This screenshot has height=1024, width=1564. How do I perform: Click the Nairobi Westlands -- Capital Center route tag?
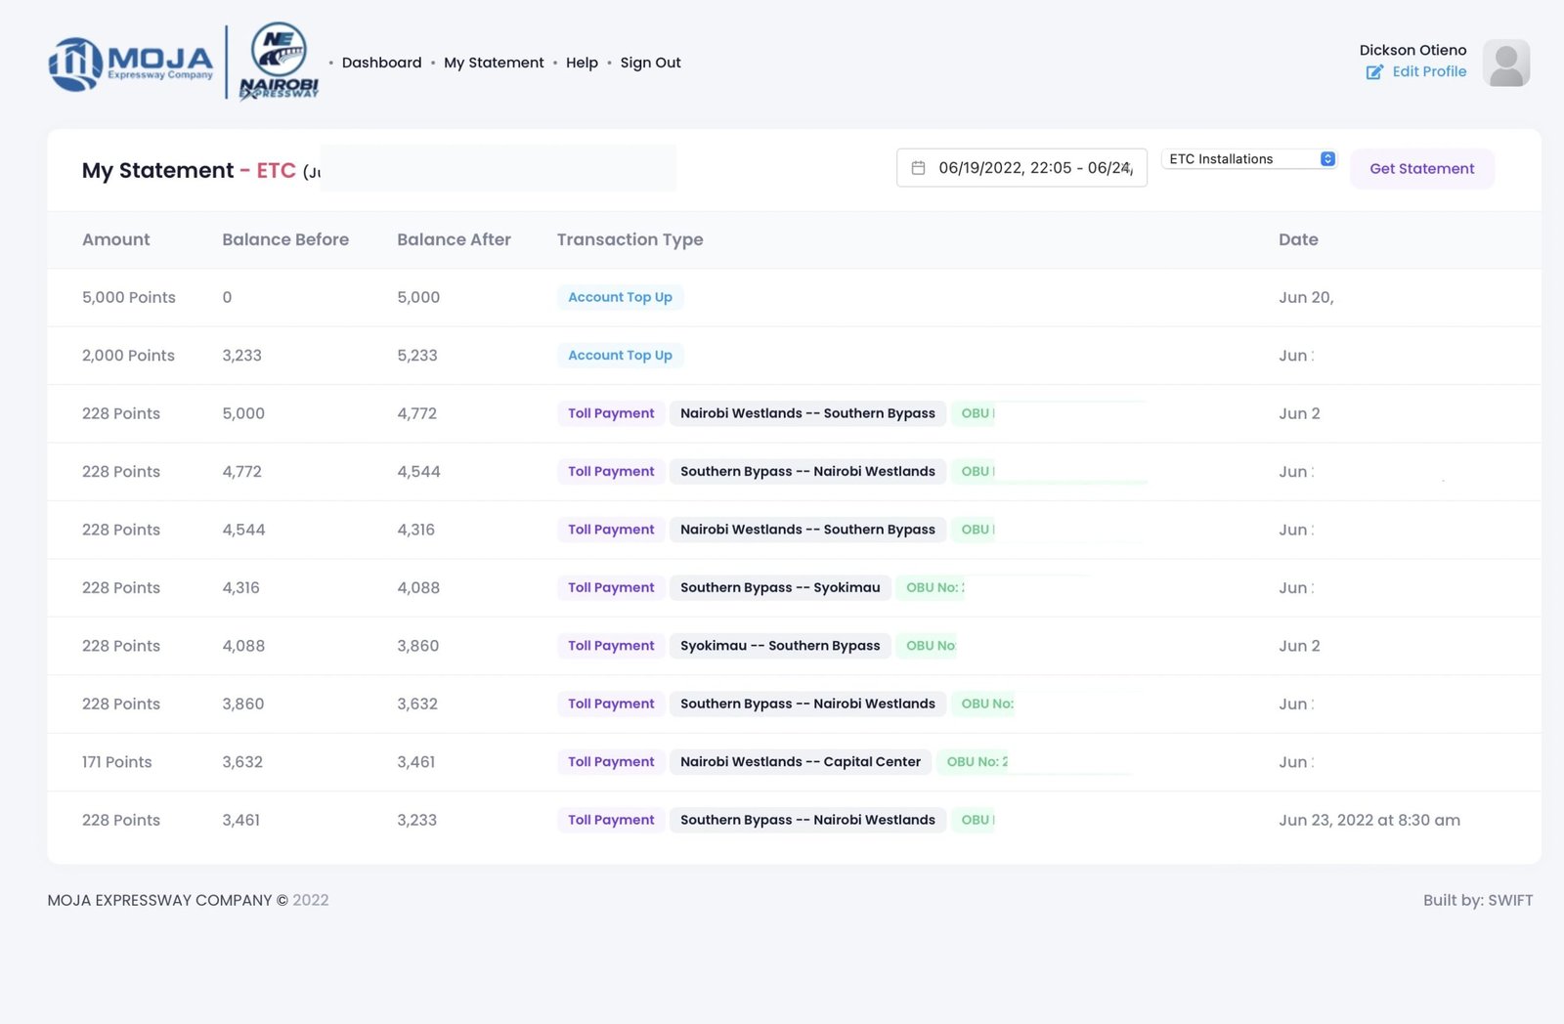point(800,762)
